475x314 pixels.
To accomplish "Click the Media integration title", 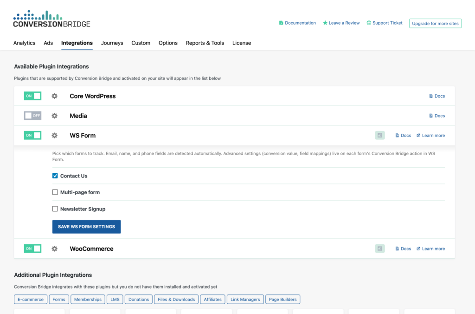I will pyautogui.click(x=78, y=116).
